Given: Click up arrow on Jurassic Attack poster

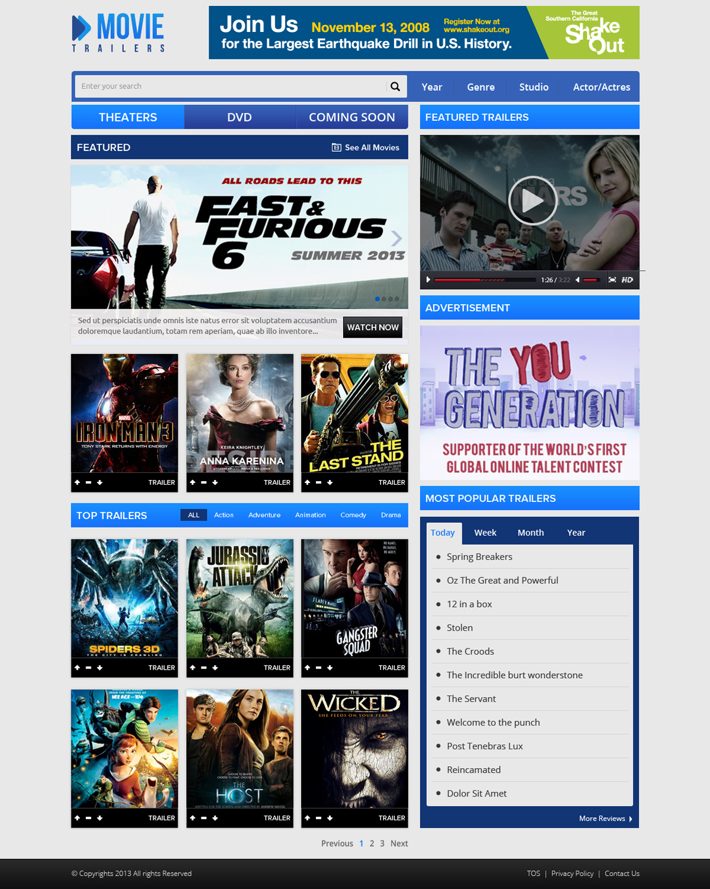Looking at the screenshot, I should tap(193, 667).
